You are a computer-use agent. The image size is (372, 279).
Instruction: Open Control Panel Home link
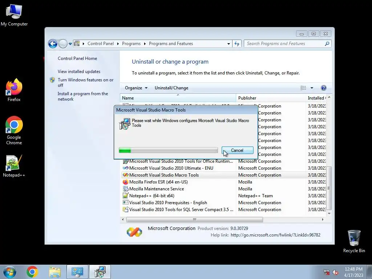tap(77, 58)
